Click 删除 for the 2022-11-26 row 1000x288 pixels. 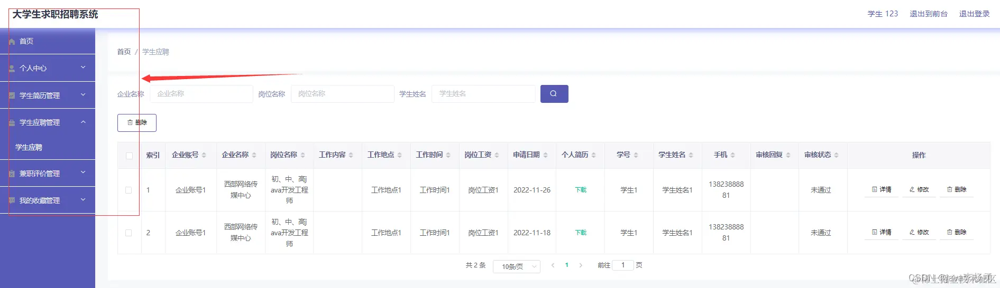tap(957, 190)
